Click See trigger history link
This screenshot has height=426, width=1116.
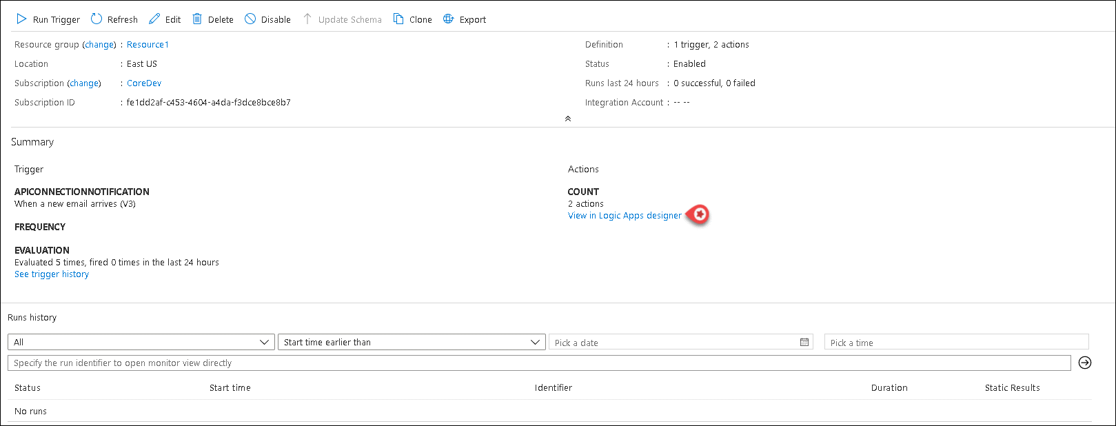52,274
